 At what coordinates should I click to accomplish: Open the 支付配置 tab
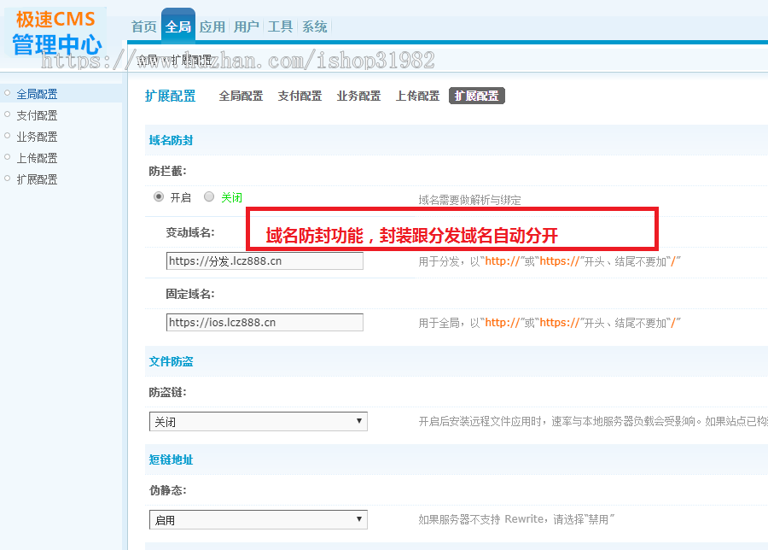[x=299, y=96]
